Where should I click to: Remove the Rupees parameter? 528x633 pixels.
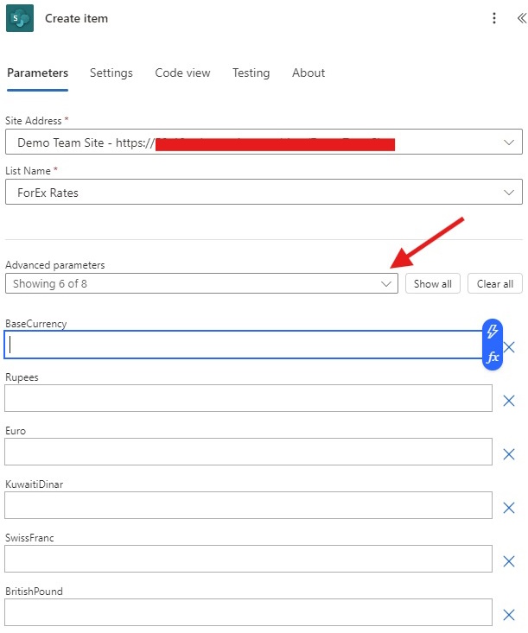(509, 401)
